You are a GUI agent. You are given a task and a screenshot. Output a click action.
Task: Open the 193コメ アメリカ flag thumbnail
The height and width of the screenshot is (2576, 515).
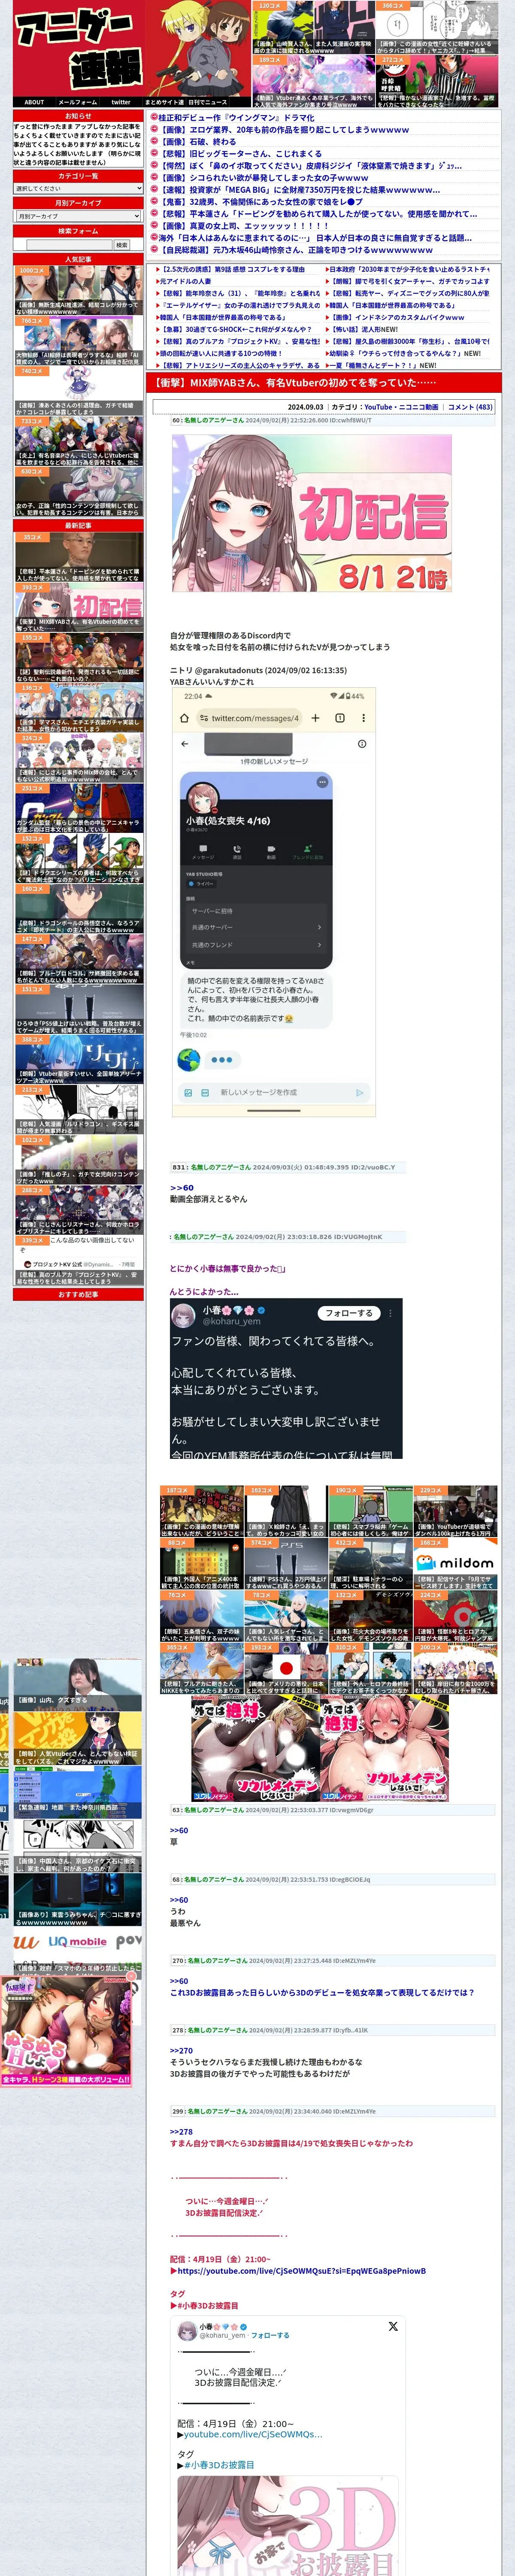pos(285,1669)
